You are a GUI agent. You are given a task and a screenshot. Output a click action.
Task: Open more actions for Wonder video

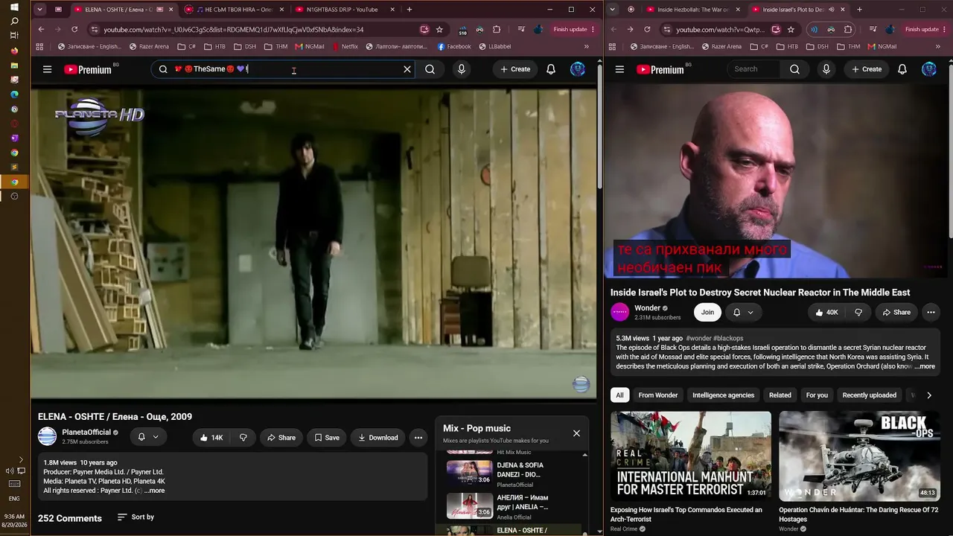point(931,313)
